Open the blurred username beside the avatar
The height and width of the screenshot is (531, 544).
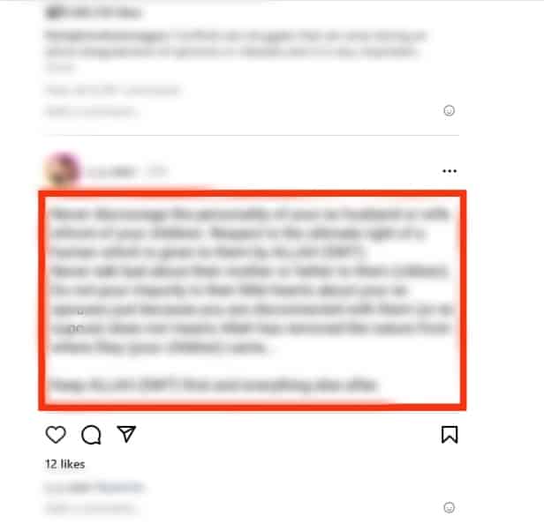[x=110, y=171]
